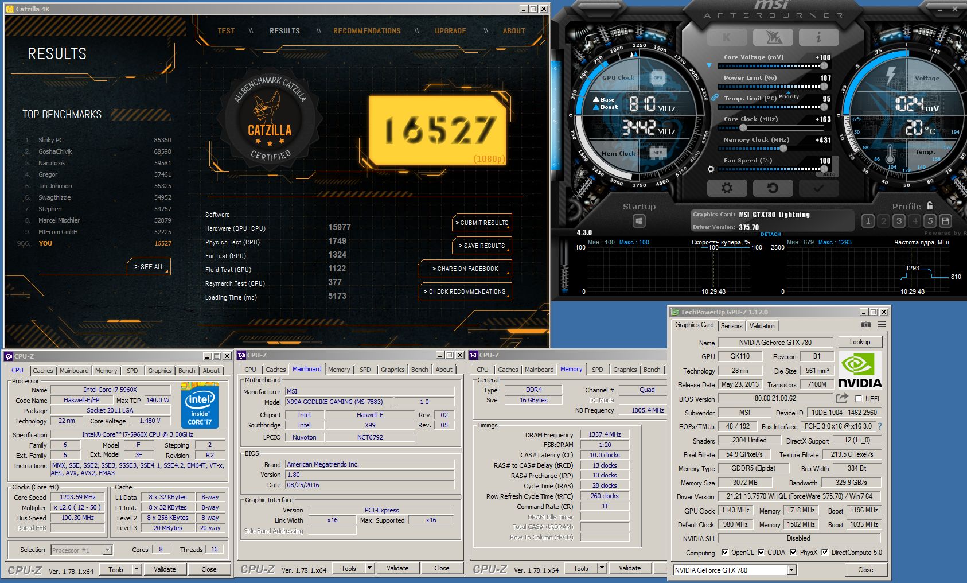Toggle the power-temp link chain icon
Viewport: 967px width, 583px height.
pos(715,98)
